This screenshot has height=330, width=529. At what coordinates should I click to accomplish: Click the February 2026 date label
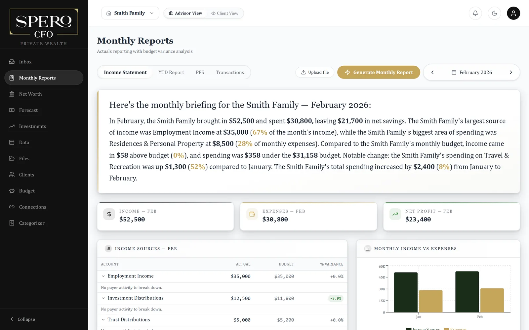click(x=475, y=72)
